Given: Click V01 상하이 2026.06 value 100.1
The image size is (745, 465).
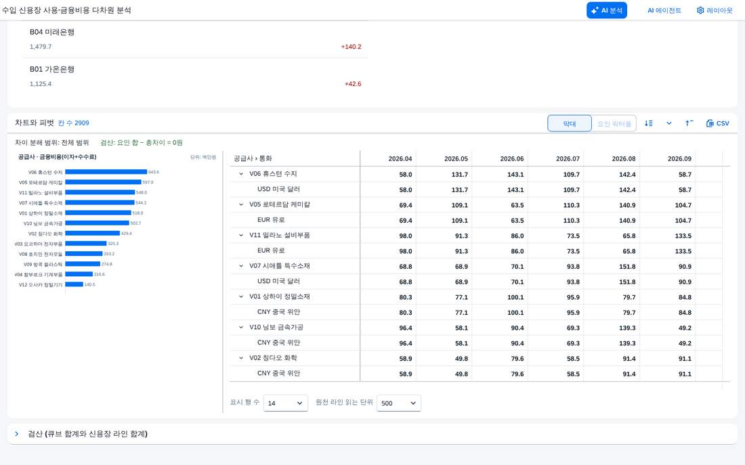Looking at the screenshot, I should click(515, 297).
